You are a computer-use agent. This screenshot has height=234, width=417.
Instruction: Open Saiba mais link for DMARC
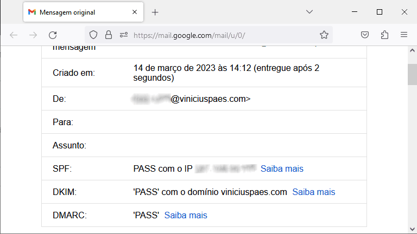coord(186,215)
